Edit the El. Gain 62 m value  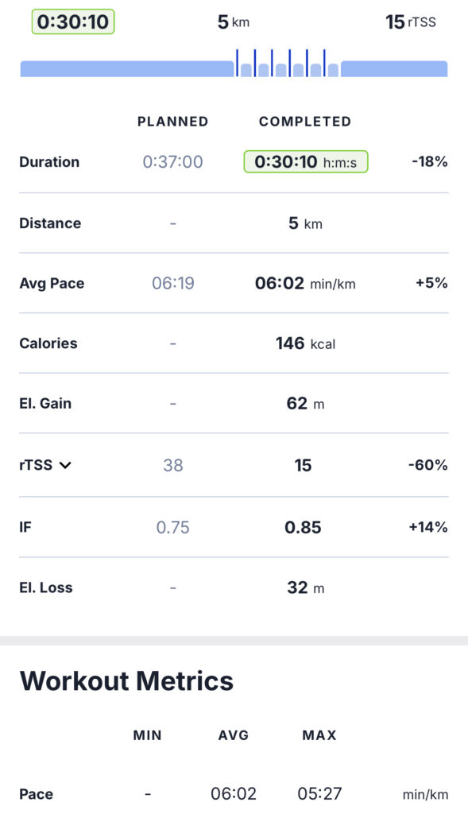point(305,403)
